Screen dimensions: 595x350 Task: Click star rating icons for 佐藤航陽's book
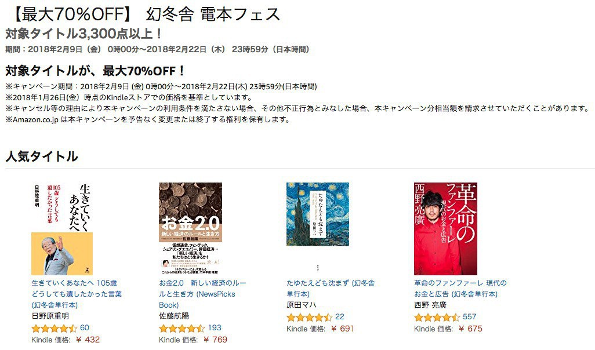(182, 328)
